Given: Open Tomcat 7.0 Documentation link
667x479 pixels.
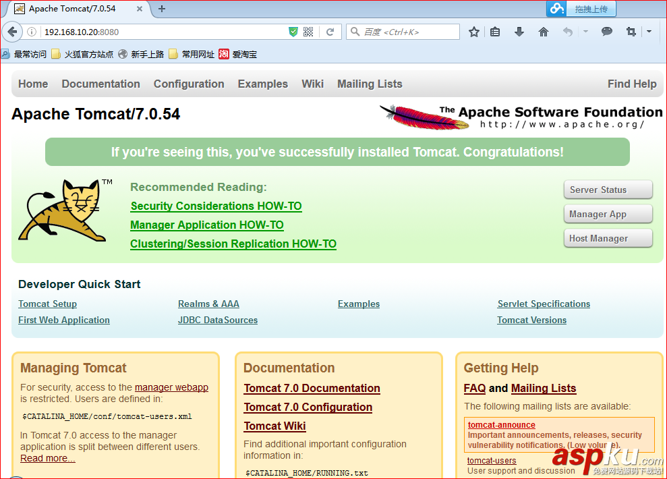Looking at the screenshot, I should point(312,388).
